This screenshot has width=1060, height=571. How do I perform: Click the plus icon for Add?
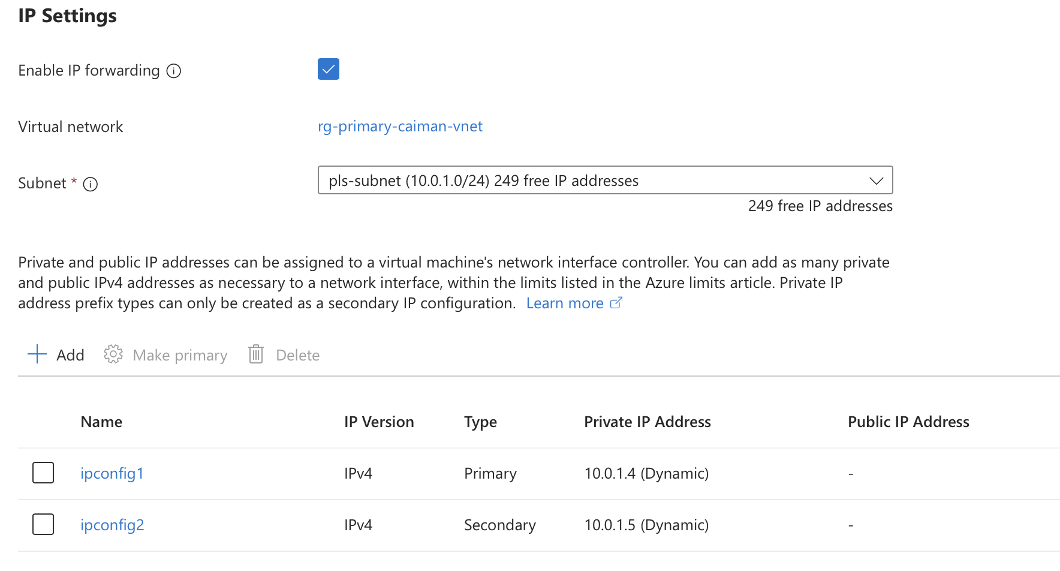tap(37, 354)
